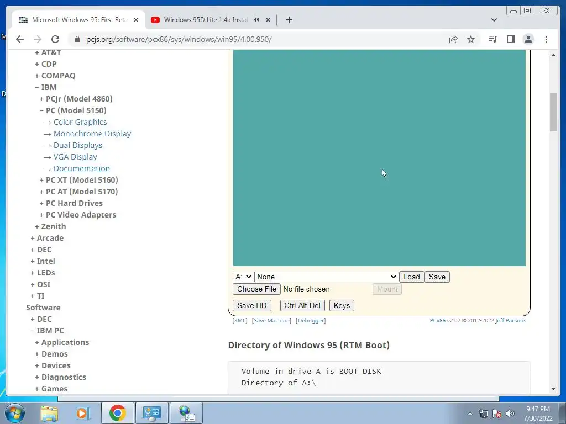Viewport: 566px width, 424px height.
Task: Go back to the previous page
Action: 20,39
